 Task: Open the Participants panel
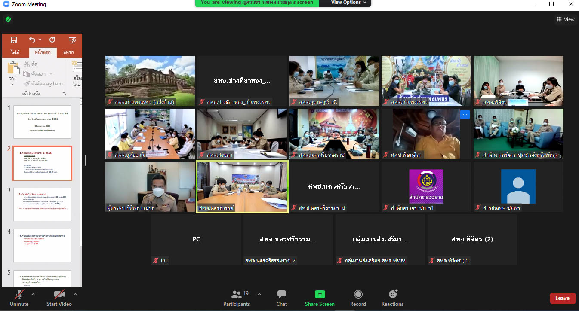point(236,298)
